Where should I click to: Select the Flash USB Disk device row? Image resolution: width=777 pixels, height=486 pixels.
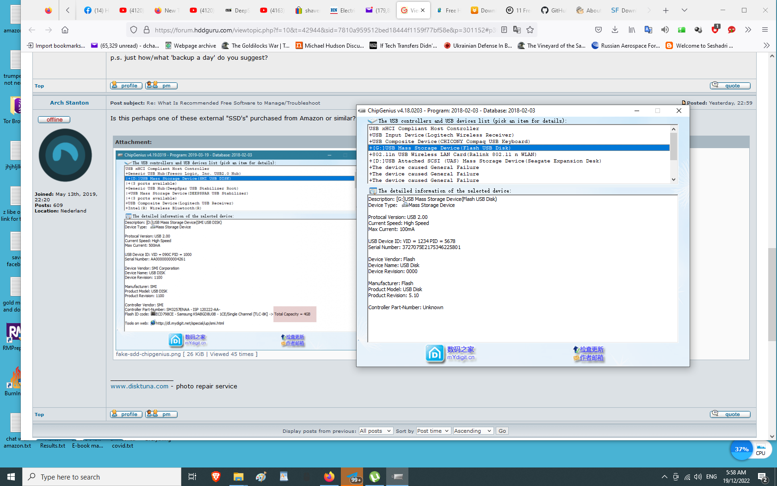pos(519,148)
